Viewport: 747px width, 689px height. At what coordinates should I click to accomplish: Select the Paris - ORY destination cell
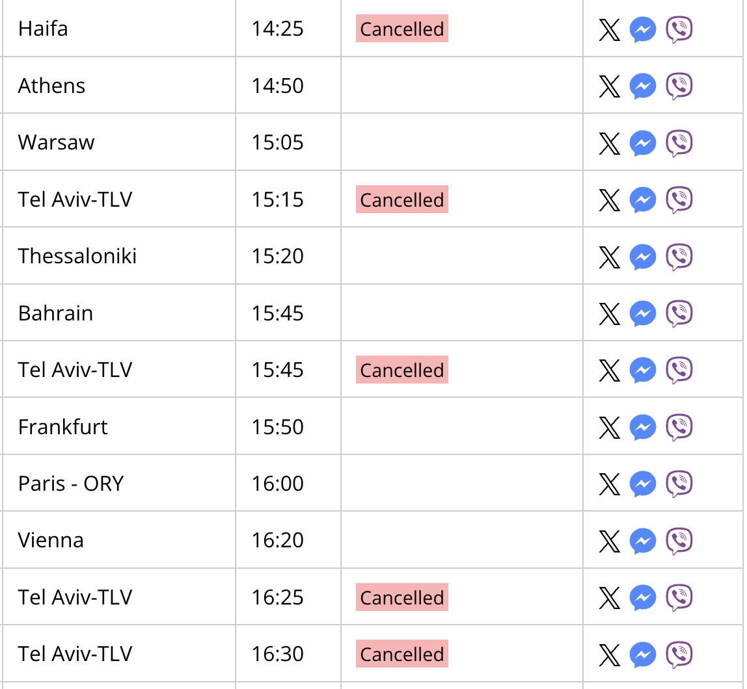[118, 484]
